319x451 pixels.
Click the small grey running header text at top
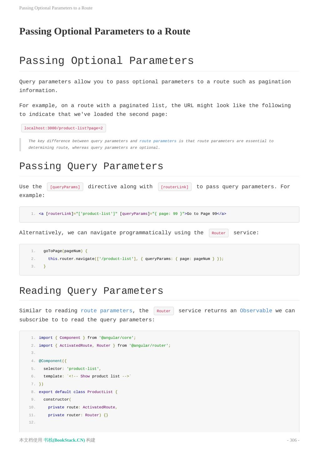point(56,8)
